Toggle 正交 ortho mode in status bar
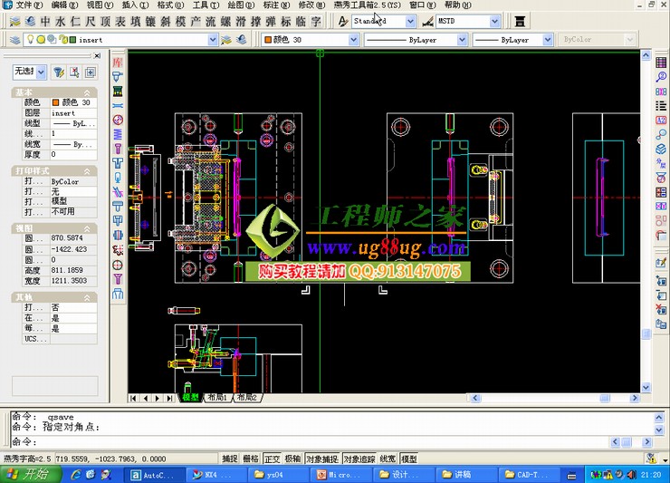The image size is (670, 483). coord(272,459)
